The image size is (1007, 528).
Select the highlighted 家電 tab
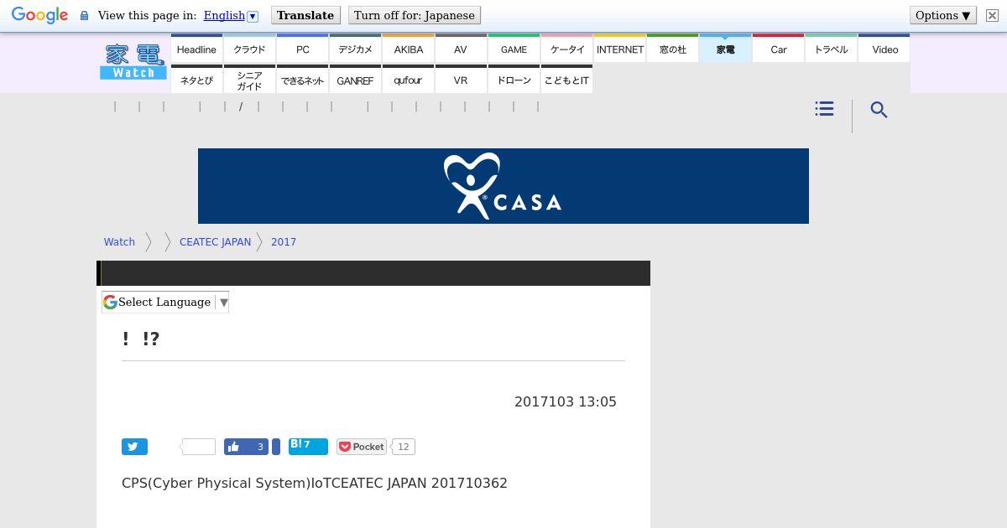tap(725, 49)
